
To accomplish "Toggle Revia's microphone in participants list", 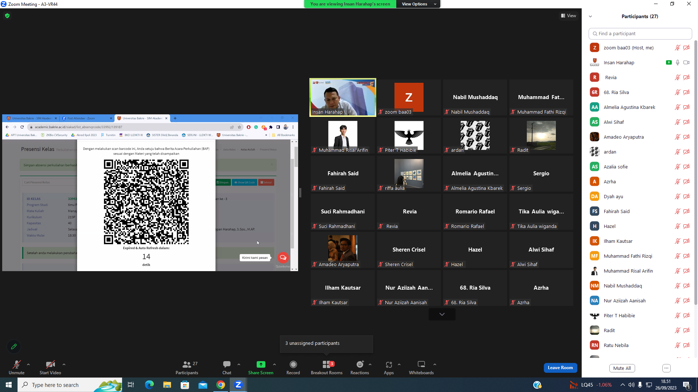I will pos(677,77).
